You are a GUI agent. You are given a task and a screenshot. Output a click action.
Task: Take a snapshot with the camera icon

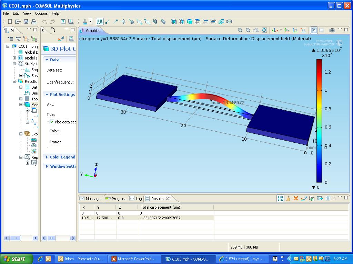click(332, 30)
